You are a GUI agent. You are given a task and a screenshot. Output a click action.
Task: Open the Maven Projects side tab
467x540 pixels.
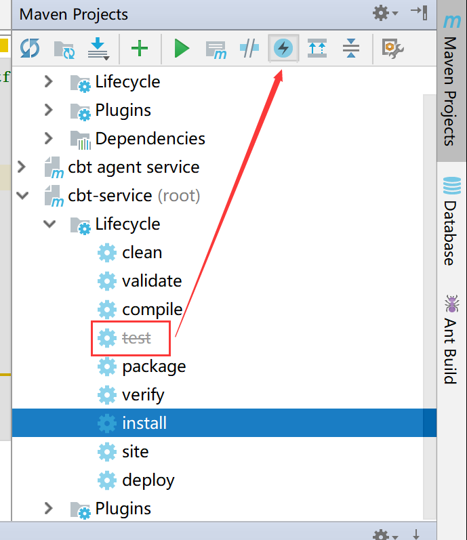(451, 81)
